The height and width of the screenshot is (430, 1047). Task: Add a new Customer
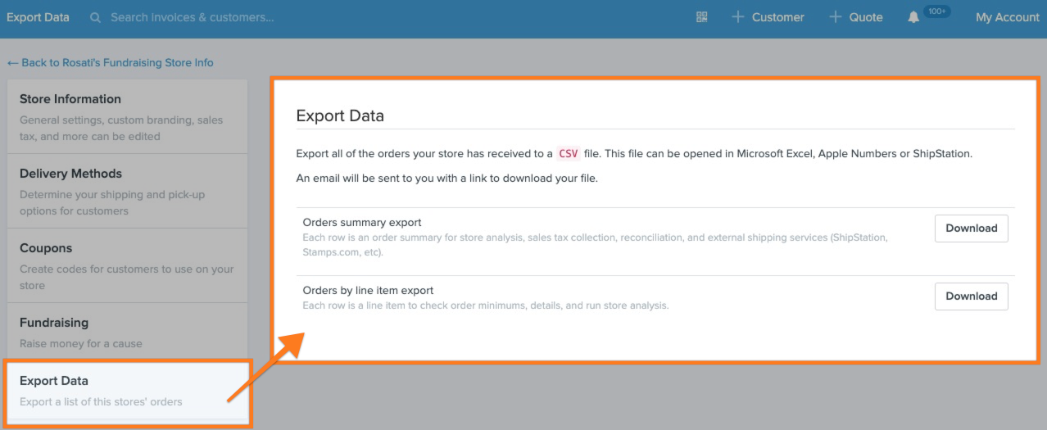coord(768,17)
